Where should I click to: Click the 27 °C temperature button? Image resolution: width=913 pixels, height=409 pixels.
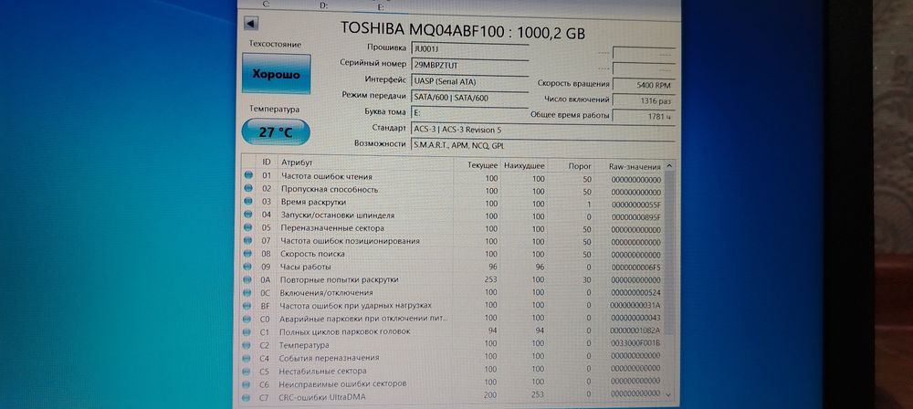click(x=276, y=132)
